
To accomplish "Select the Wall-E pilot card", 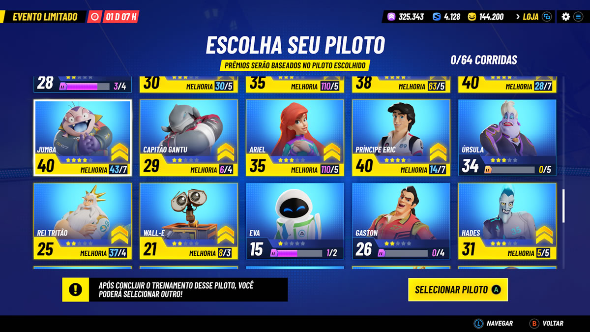I will pos(189,221).
